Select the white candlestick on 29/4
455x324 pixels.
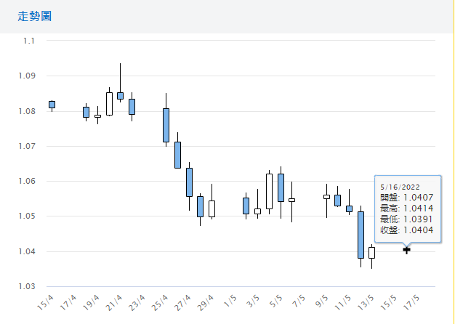(x=212, y=208)
